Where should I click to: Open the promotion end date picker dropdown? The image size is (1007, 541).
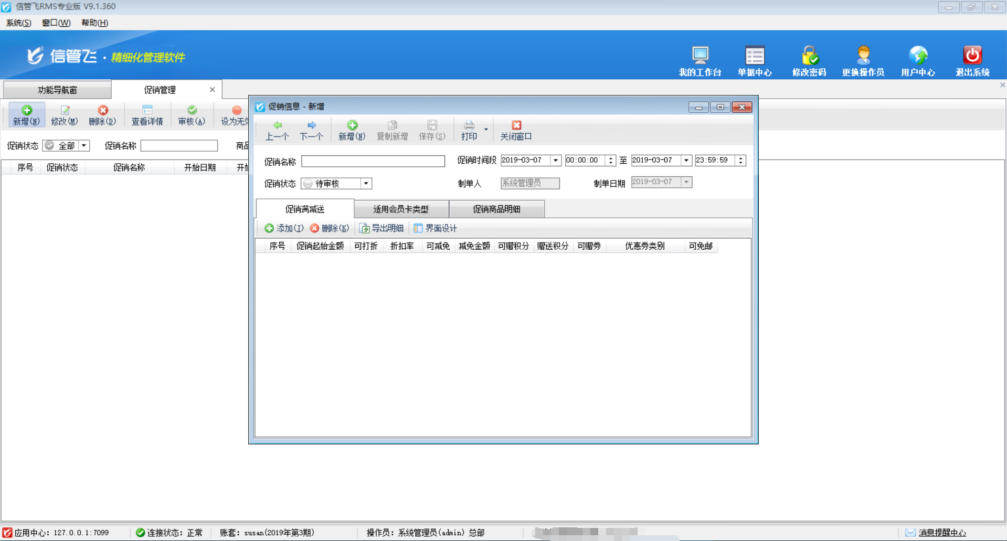[686, 160]
